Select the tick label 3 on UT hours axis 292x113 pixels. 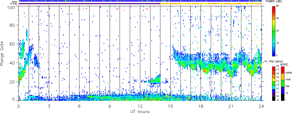pos(49,106)
